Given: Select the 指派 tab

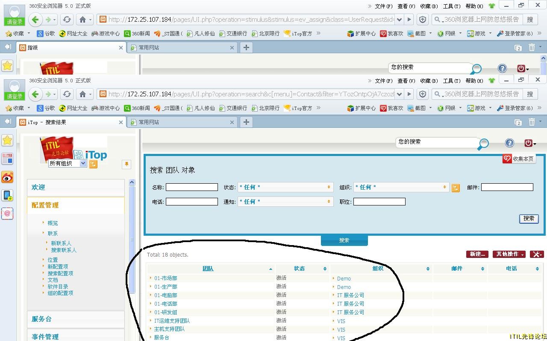Looking at the screenshot, I should (x=71, y=48).
